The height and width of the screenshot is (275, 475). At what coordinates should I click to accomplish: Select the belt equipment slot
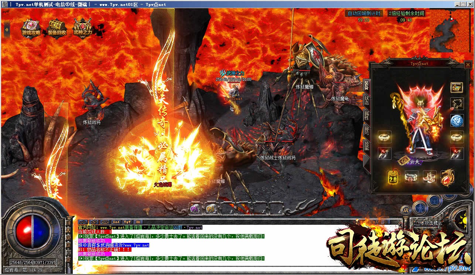click(411, 177)
